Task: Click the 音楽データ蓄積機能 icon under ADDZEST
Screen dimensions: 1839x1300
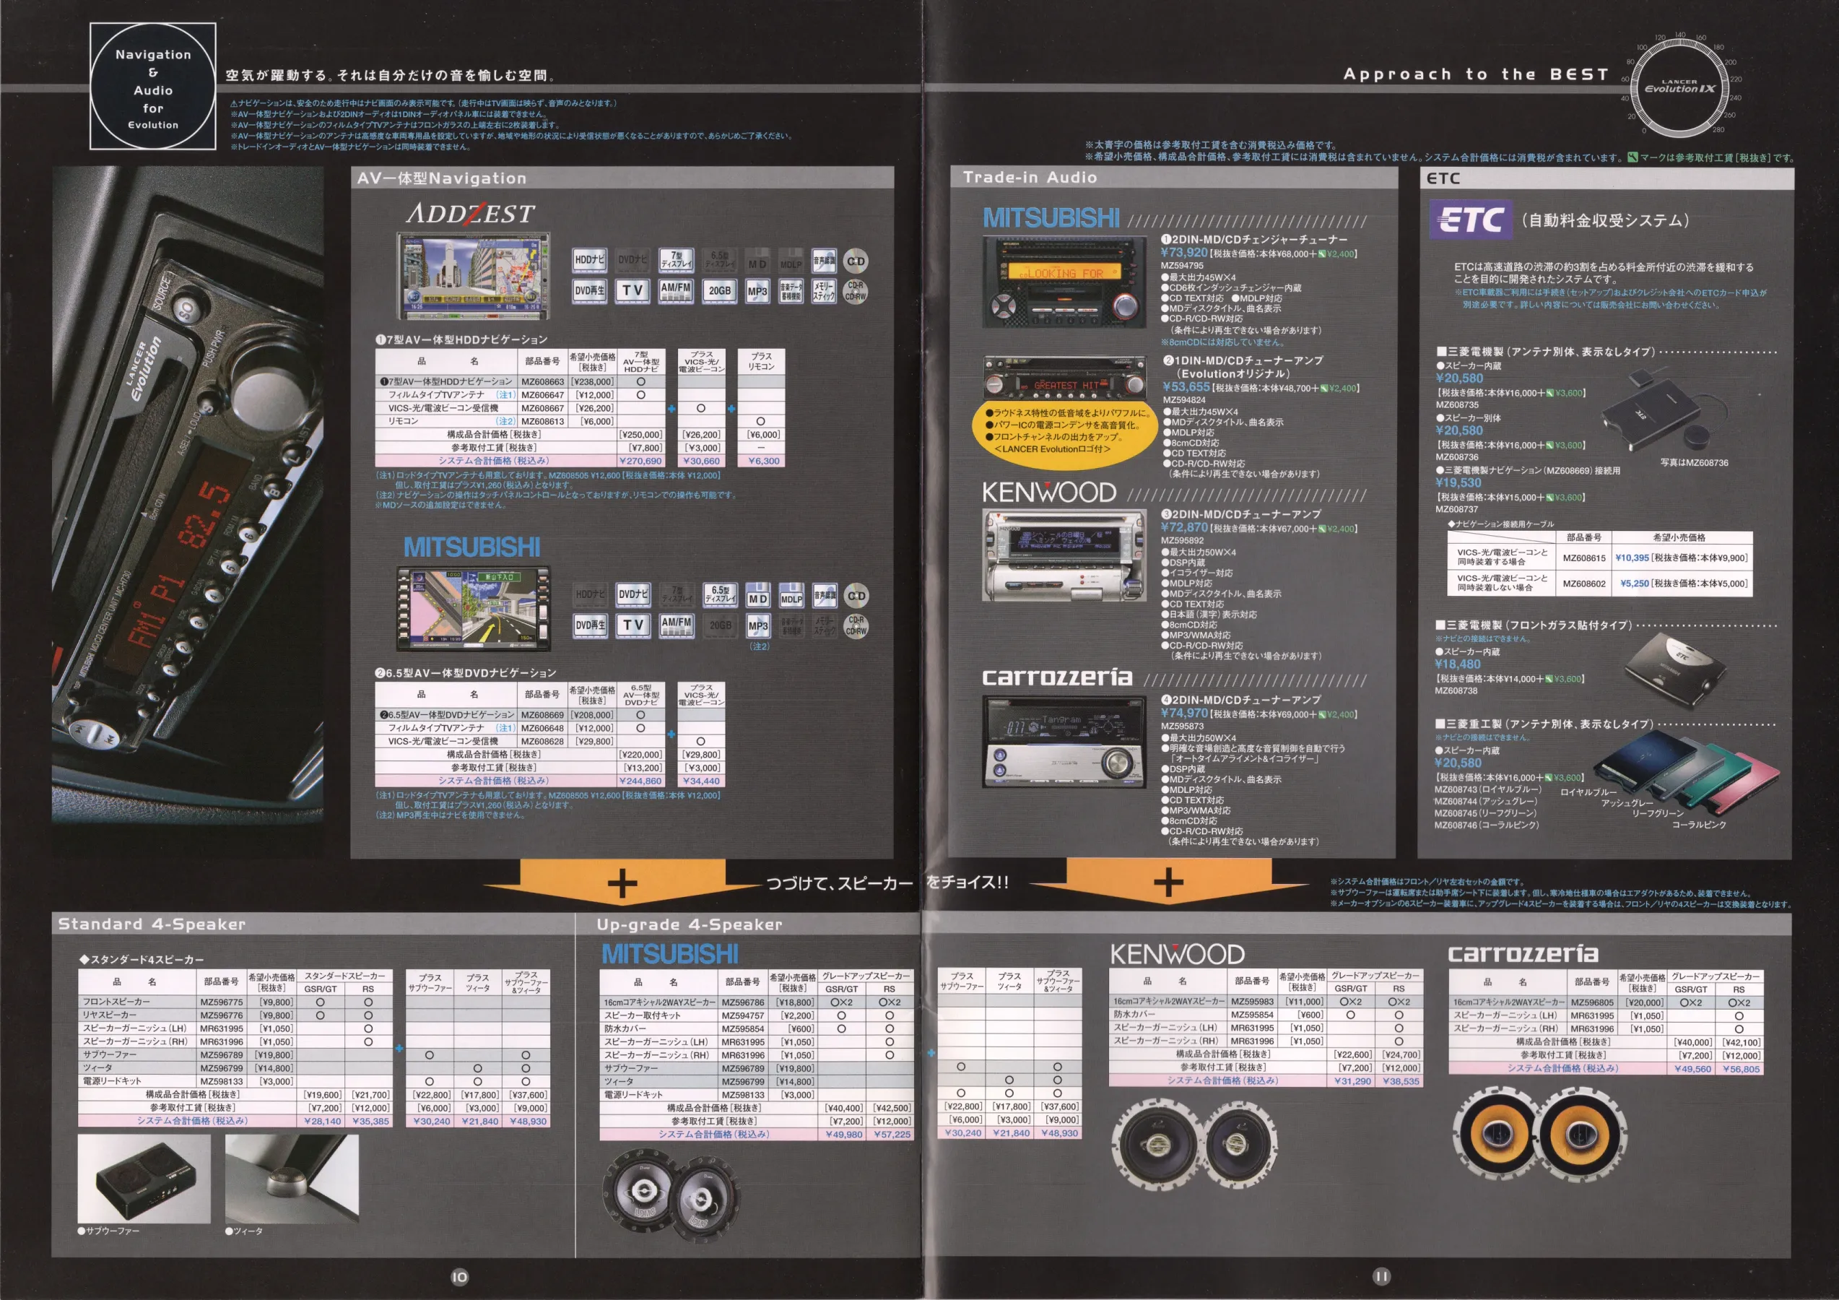Action: [791, 291]
